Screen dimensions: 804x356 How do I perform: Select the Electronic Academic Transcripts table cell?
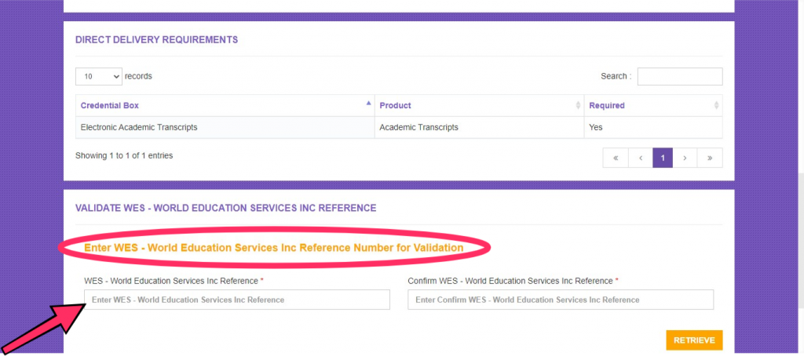click(139, 127)
